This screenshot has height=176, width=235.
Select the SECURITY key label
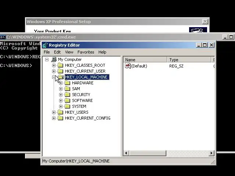[x=81, y=95]
